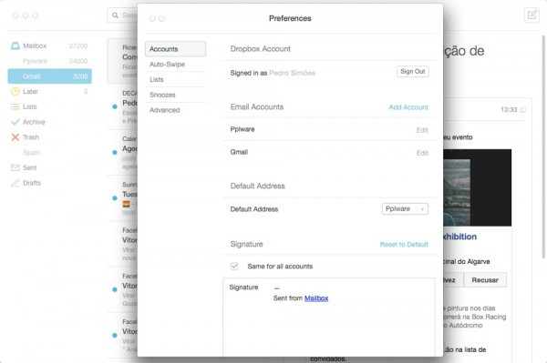547x363 pixels.
Task: Open the Lists preferences tab
Action: point(175,80)
